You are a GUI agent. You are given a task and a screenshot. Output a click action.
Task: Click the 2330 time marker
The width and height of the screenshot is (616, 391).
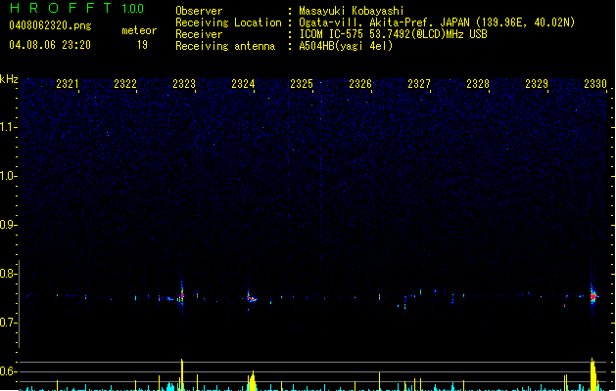click(x=595, y=84)
